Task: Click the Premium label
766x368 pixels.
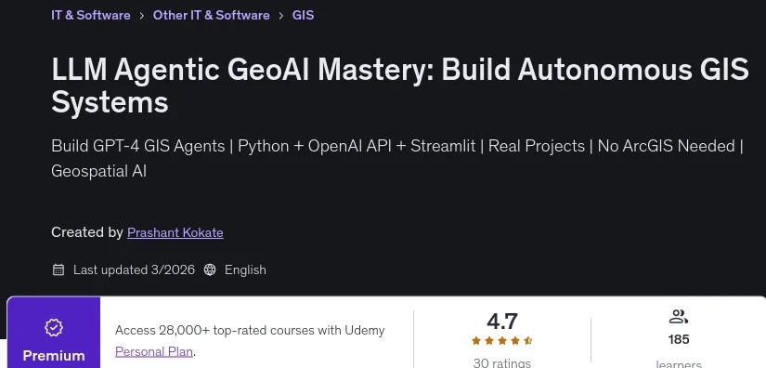Action: click(54, 355)
